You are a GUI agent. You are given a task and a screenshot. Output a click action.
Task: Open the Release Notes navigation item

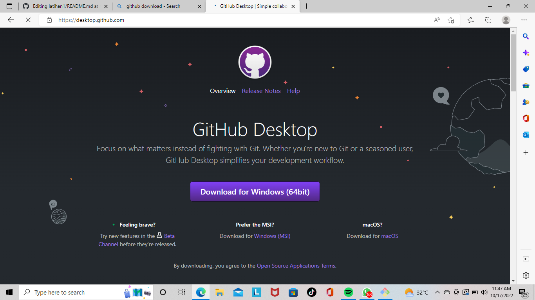tap(261, 91)
